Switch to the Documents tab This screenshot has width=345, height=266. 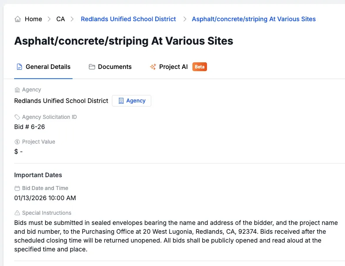[x=115, y=67]
